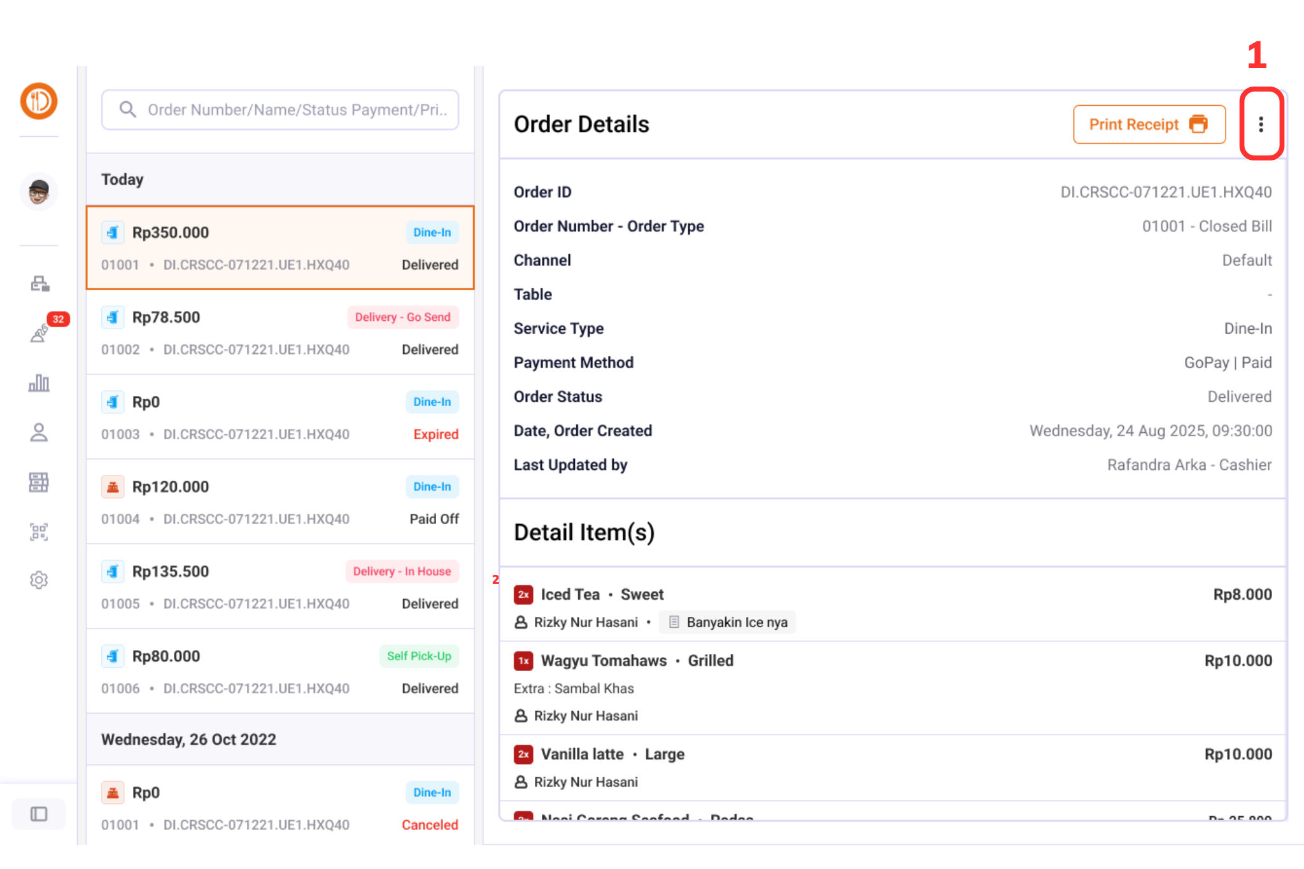Viewport: 1304px width, 869px height.
Task: Click the Print Receipt button
Action: (1149, 124)
